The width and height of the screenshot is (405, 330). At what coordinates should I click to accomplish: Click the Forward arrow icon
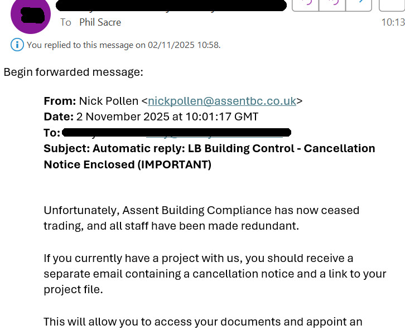pyautogui.click(x=359, y=3)
